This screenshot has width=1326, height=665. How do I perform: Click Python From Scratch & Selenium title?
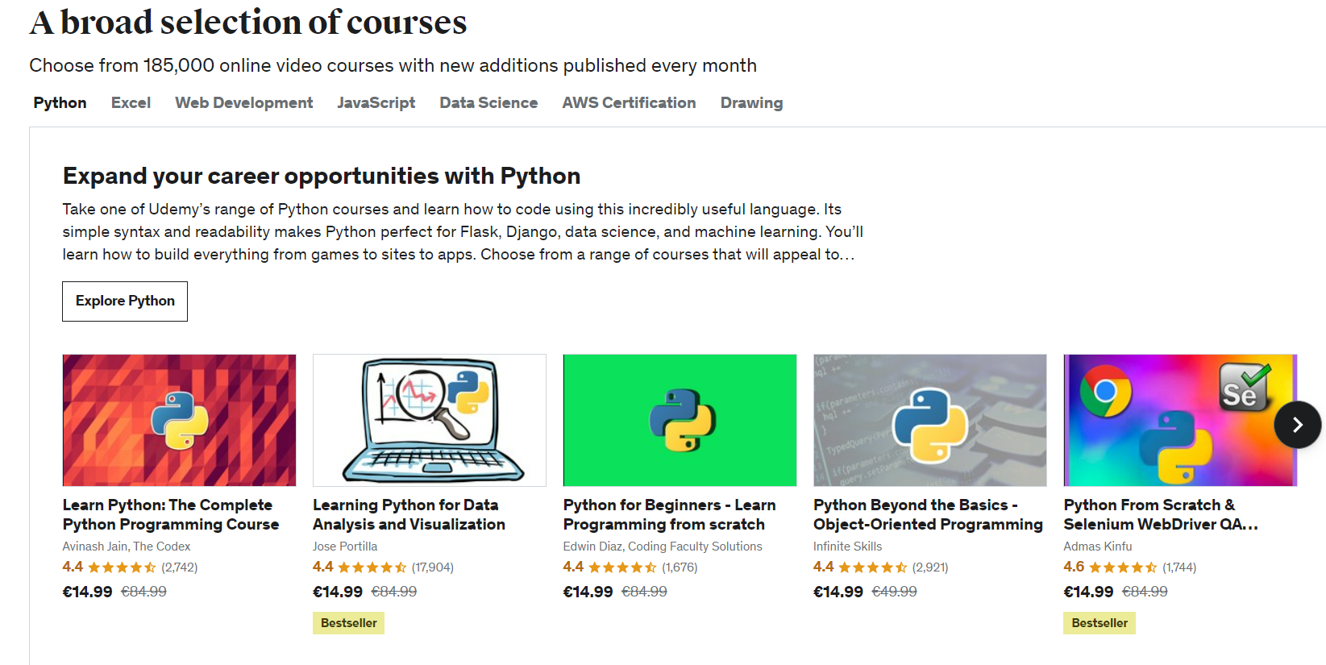pos(1160,514)
